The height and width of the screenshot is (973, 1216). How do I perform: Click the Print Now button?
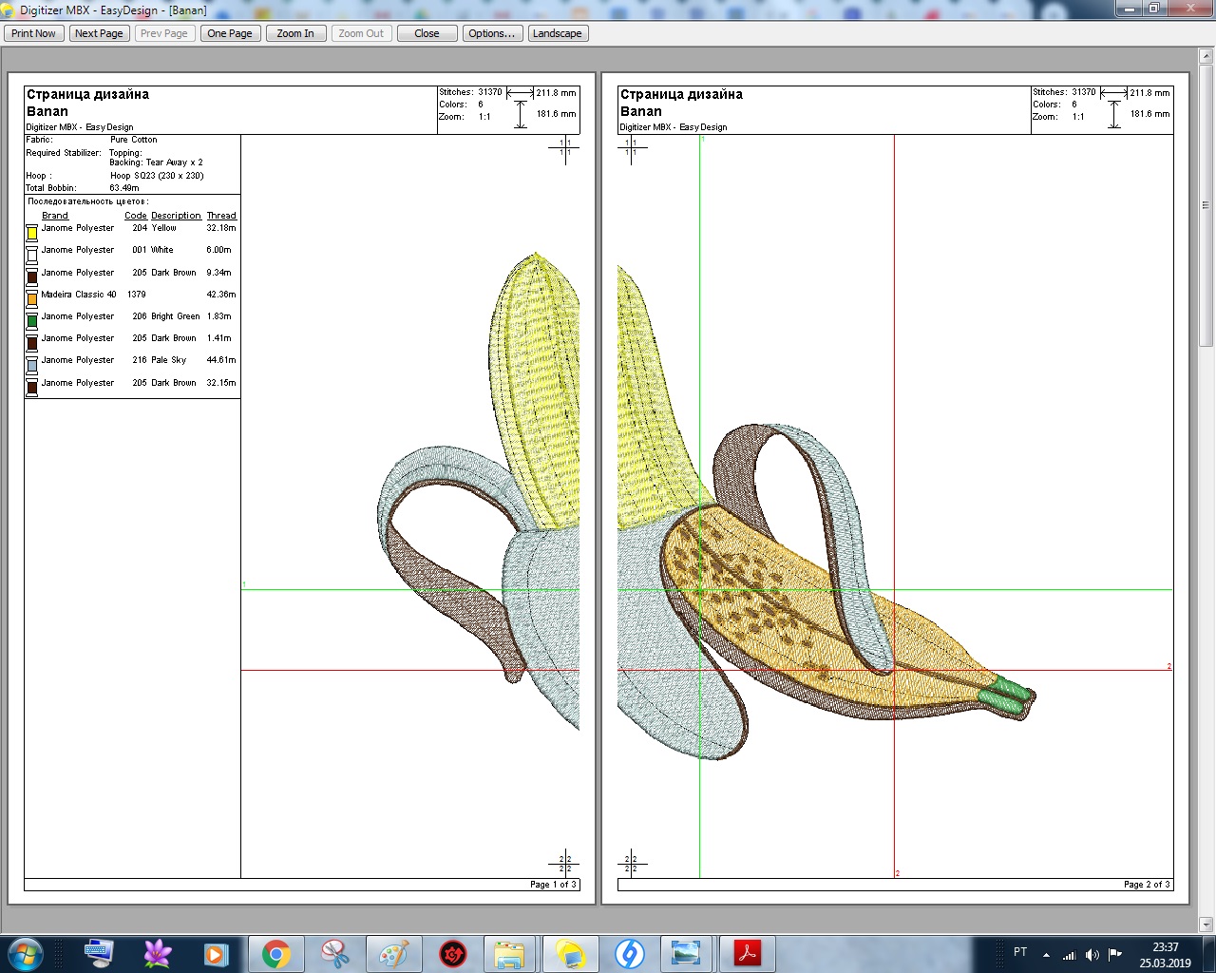pos(34,33)
